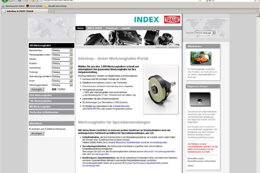
Task: Expand the Übersetzungsverhältnis dropdown
Action: 62,76
